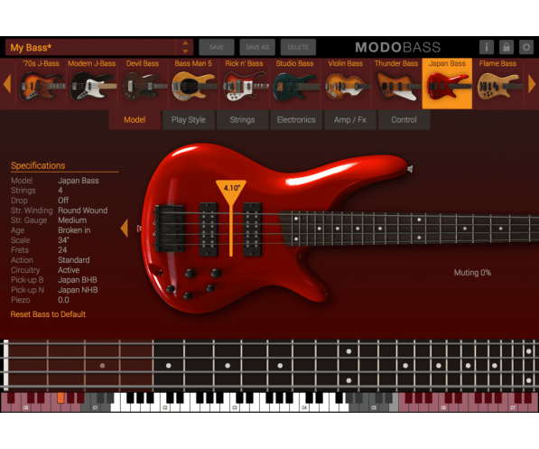Click the Frets 24 value
Image resolution: width=539 pixels, height=449 pixels.
coord(62,249)
